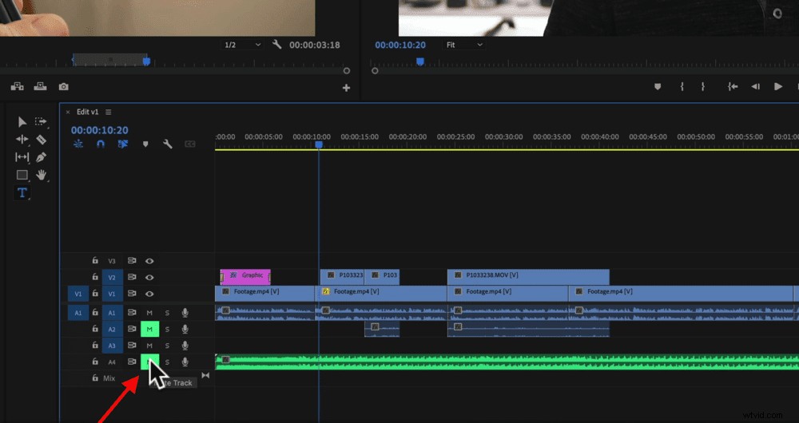Viewport: 799px width, 423px height.
Task: Select the Pen tool
Action: point(42,156)
